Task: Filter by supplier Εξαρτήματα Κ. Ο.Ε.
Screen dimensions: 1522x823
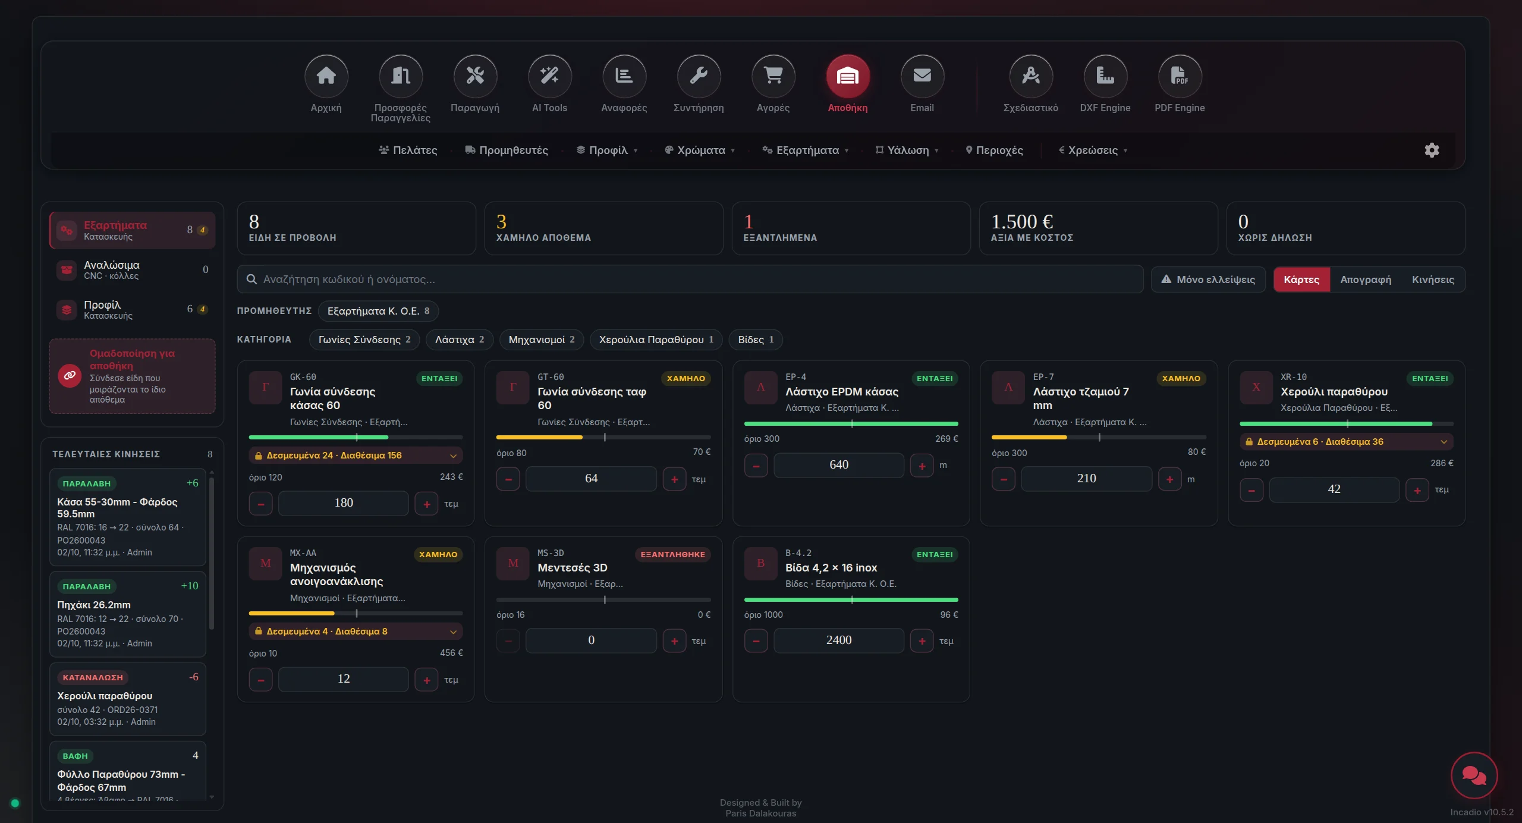Action: [378, 311]
